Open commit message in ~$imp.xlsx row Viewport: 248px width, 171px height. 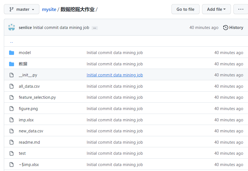click(x=115, y=165)
